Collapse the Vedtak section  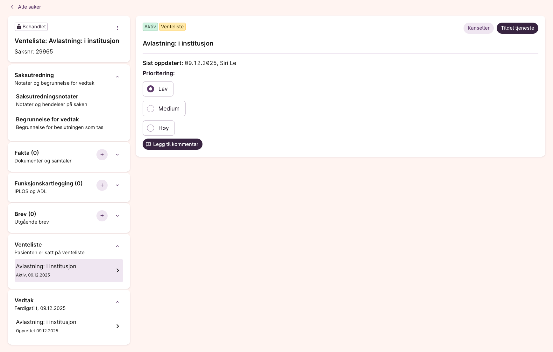click(x=117, y=302)
